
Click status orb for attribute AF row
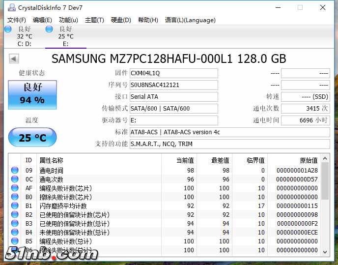[x=15, y=188]
